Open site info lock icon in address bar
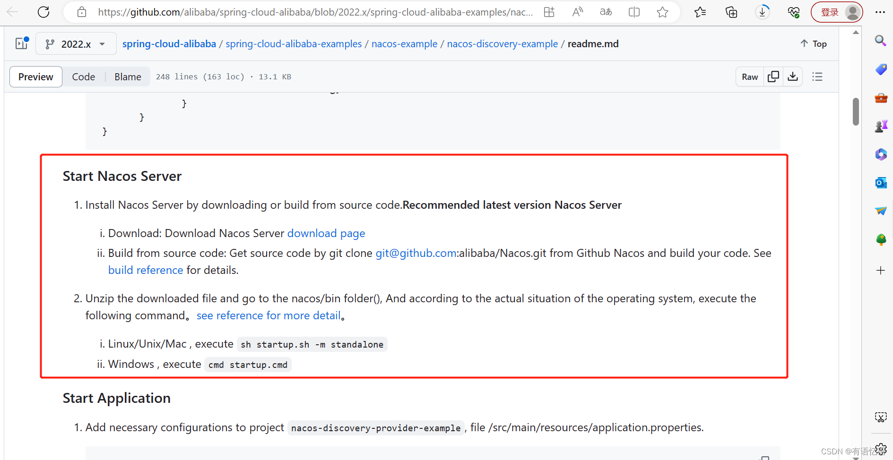Viewport: 893px width, 460px height. tap(82, 12)
